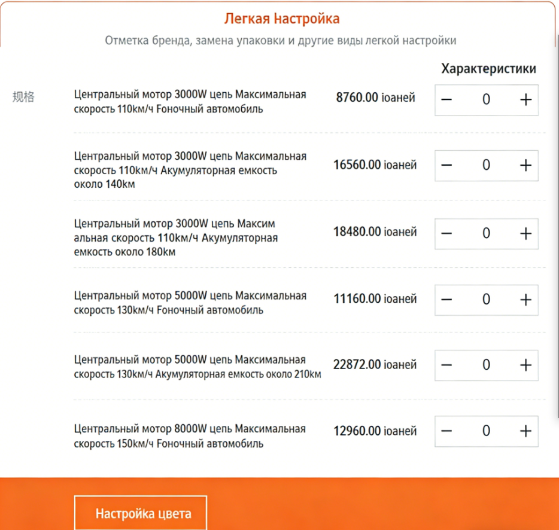The width and height of the screenshot is (559, 530).
Task: Click the 3000W 140km battery variant text
Action: [190, 170]
